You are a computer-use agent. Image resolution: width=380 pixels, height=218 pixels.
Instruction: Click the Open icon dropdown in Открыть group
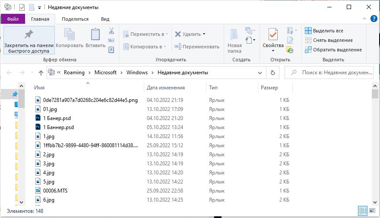(292, 31)
